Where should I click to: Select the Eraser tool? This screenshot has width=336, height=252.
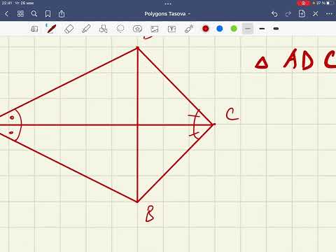[x=69, y=29]
